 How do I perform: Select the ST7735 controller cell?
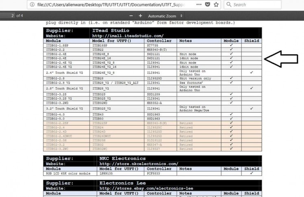pos(161,45)
